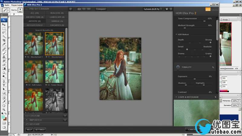This screenshot has width=242, height=136.
Task: Expand the History section
Action: click(x=34, y=124)
